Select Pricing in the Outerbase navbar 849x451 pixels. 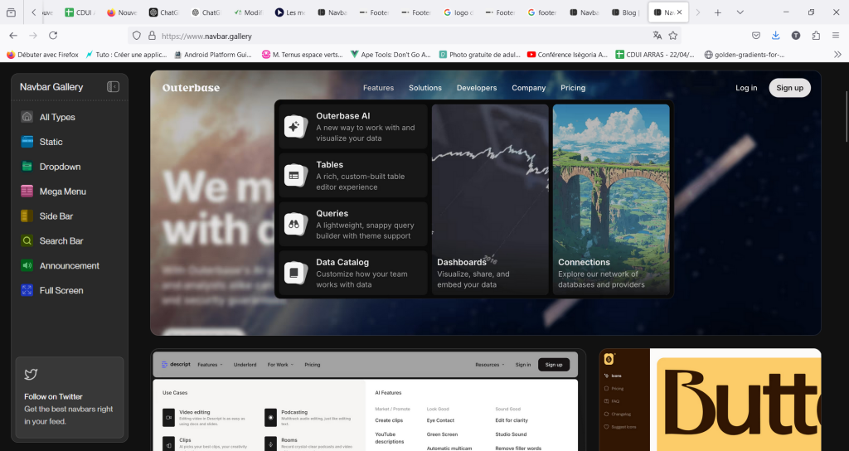[573, 88]
